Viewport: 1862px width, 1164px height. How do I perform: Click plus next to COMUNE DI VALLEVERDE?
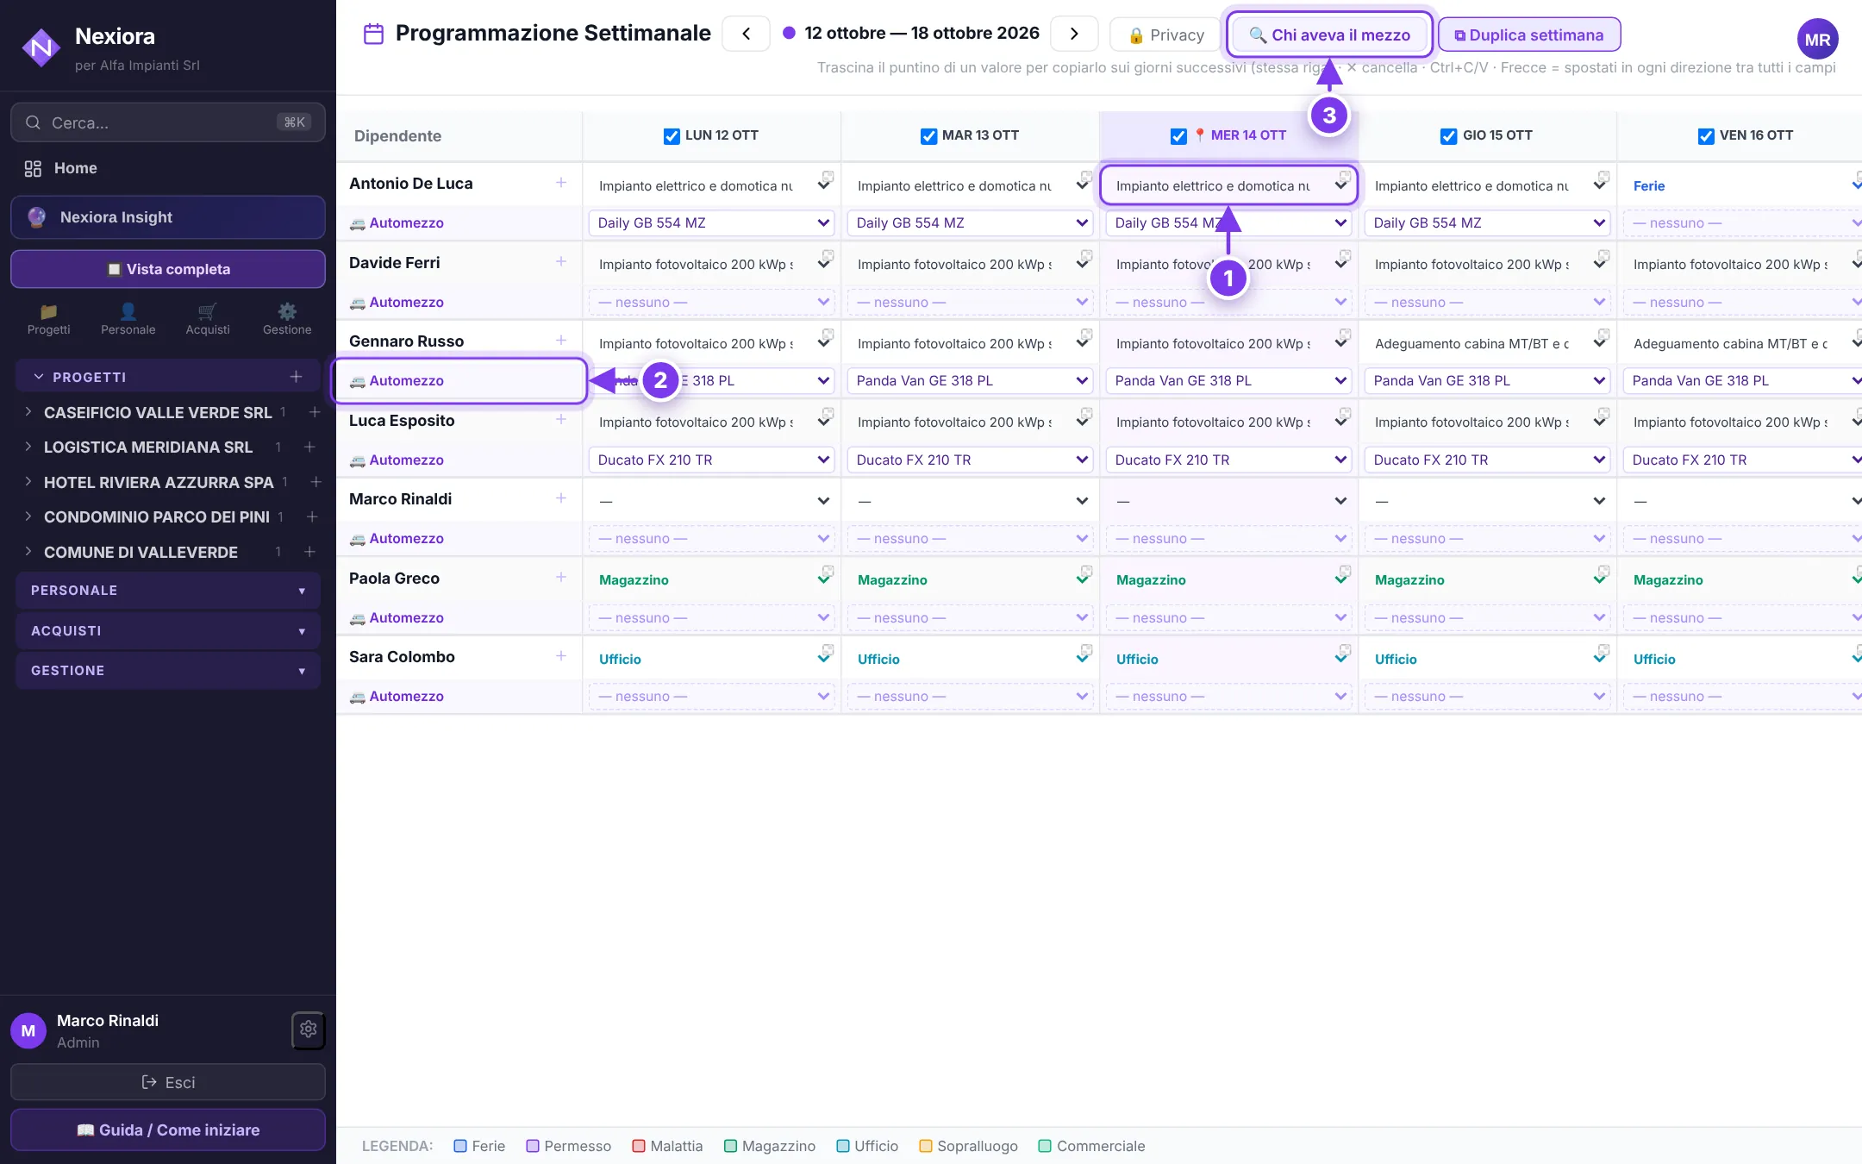coord(309,552)
